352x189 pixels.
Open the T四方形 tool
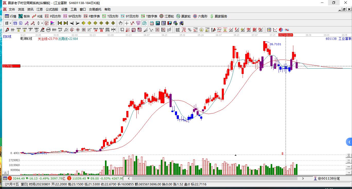(110, 16)
